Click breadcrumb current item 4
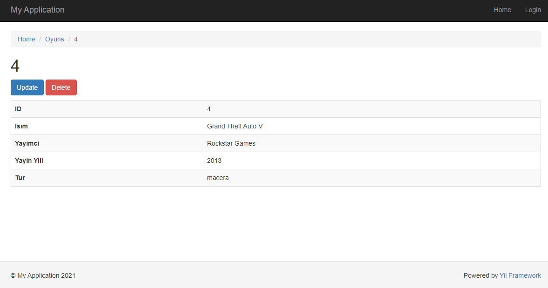The width and height of the screenshot is (548, 288). click(76, 39)
